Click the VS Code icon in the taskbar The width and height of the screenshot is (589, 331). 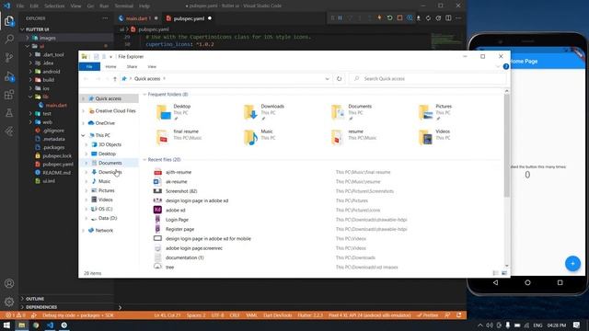pos(51,325)
